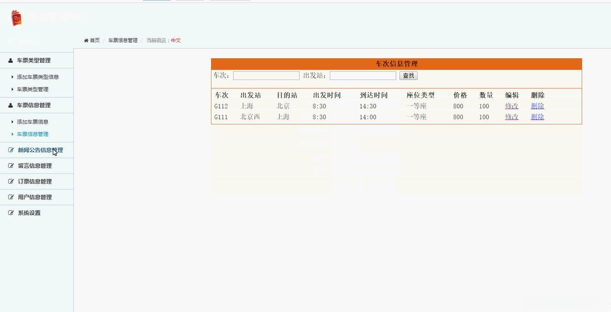Click 数量 column header
This screenshot has height=312, width=611.
tap(486, 95)
